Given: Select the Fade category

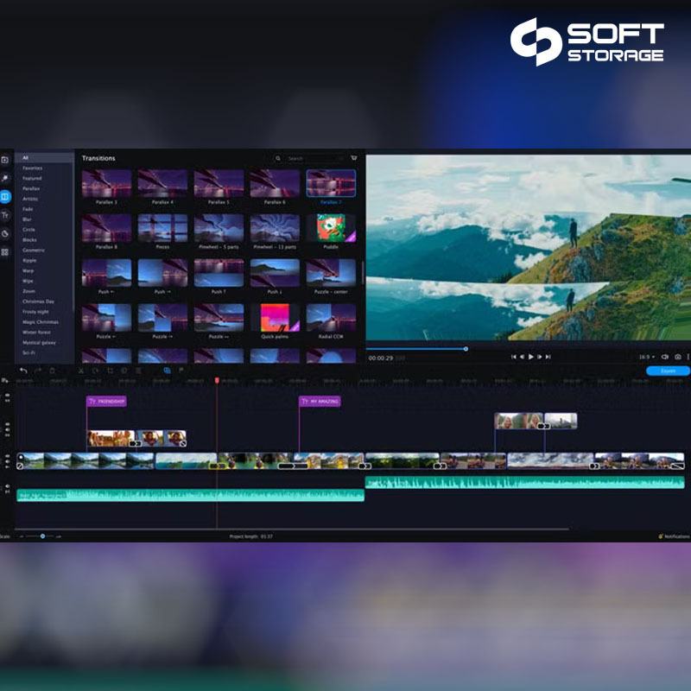Looking at the screenshot, I should coord(28,209).
